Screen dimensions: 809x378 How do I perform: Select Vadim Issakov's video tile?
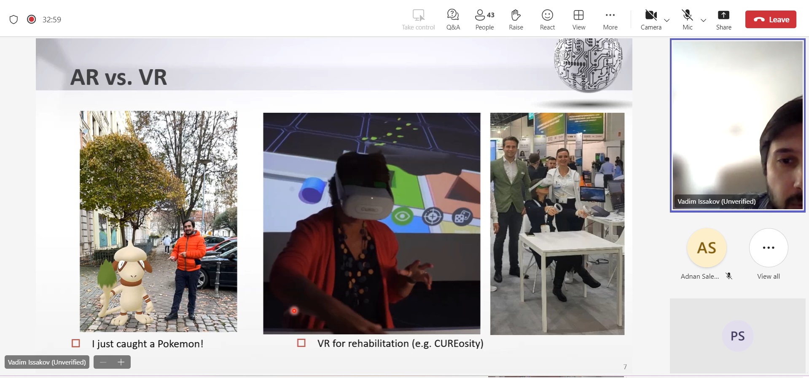[x=737, y=125]
